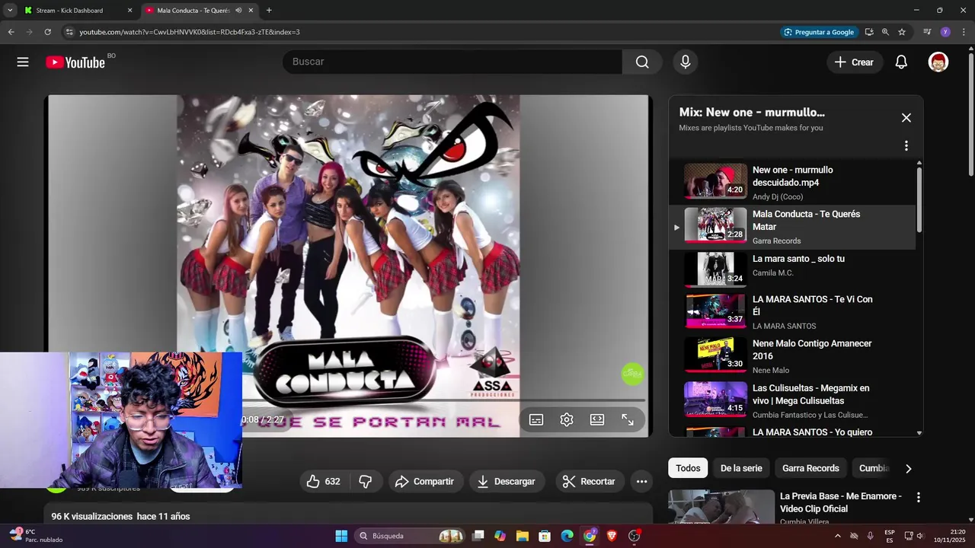Image resolution: width=975 pixels, height=548 pixels.
Task: Open the Microsoft Store taskbar icon
Action: 545,536
